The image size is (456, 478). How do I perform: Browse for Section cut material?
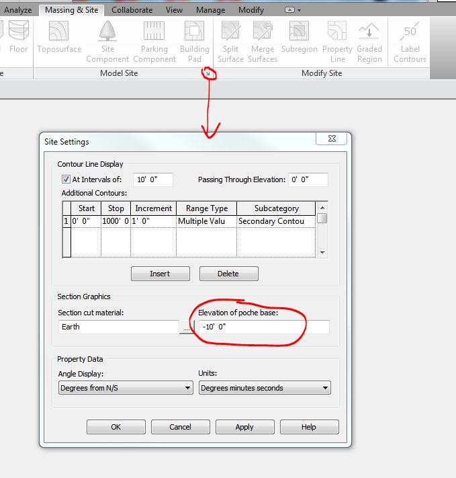point(187,327)
